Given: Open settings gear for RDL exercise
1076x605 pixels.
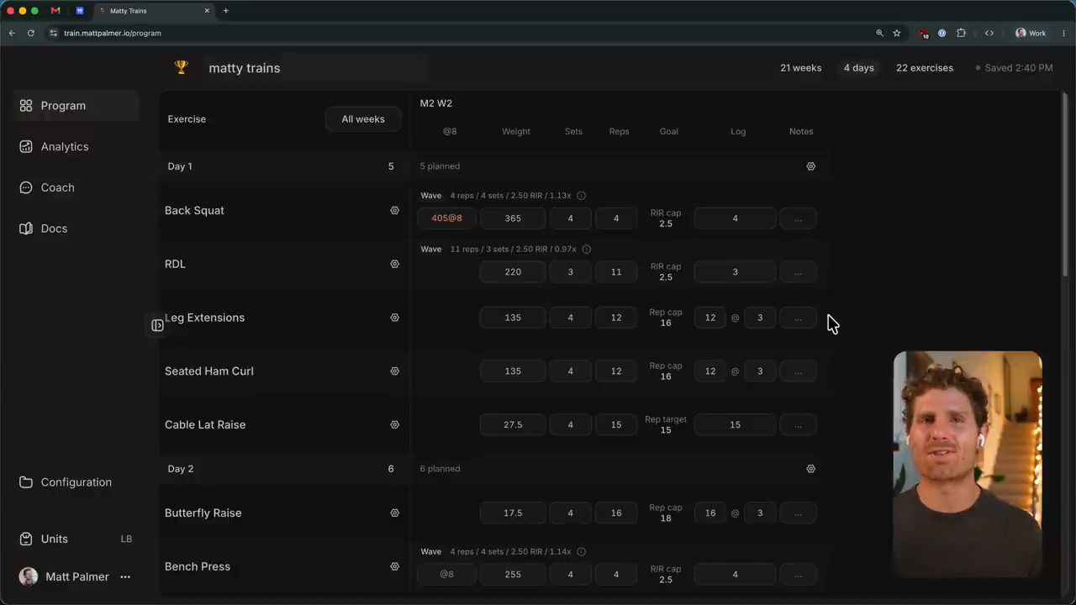Looking at the screenshot, I should tap(394, 264).
